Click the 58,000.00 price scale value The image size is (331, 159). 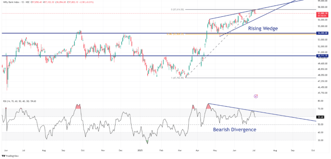pos(322,7)
